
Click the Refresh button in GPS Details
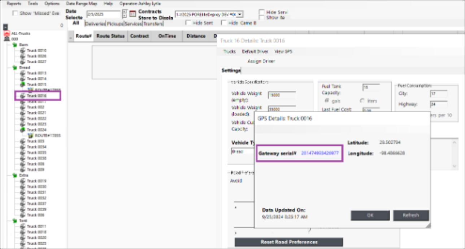click(411, 215)
